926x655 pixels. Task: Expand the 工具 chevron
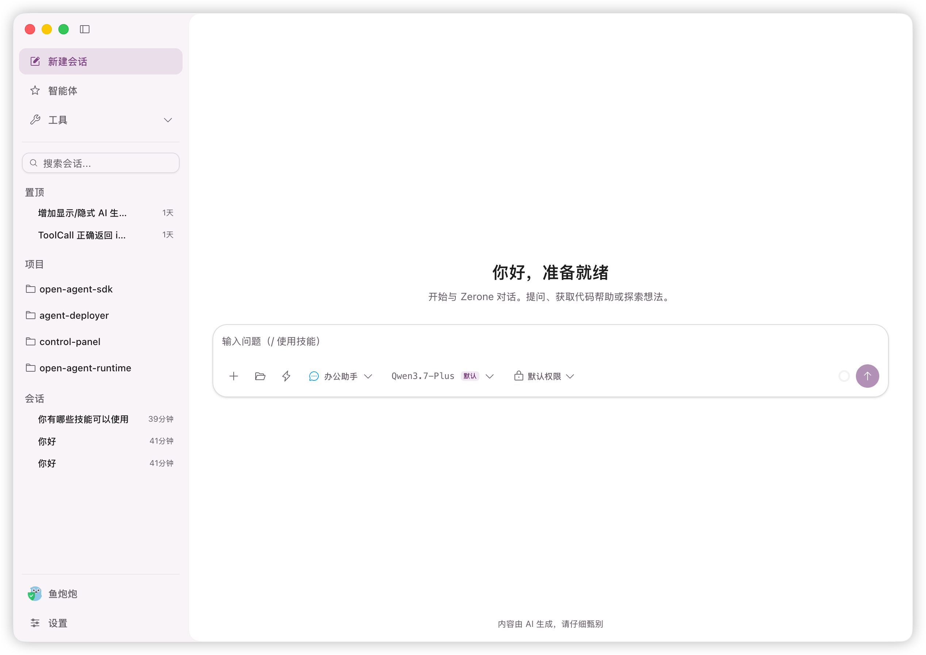coord(168,120)
